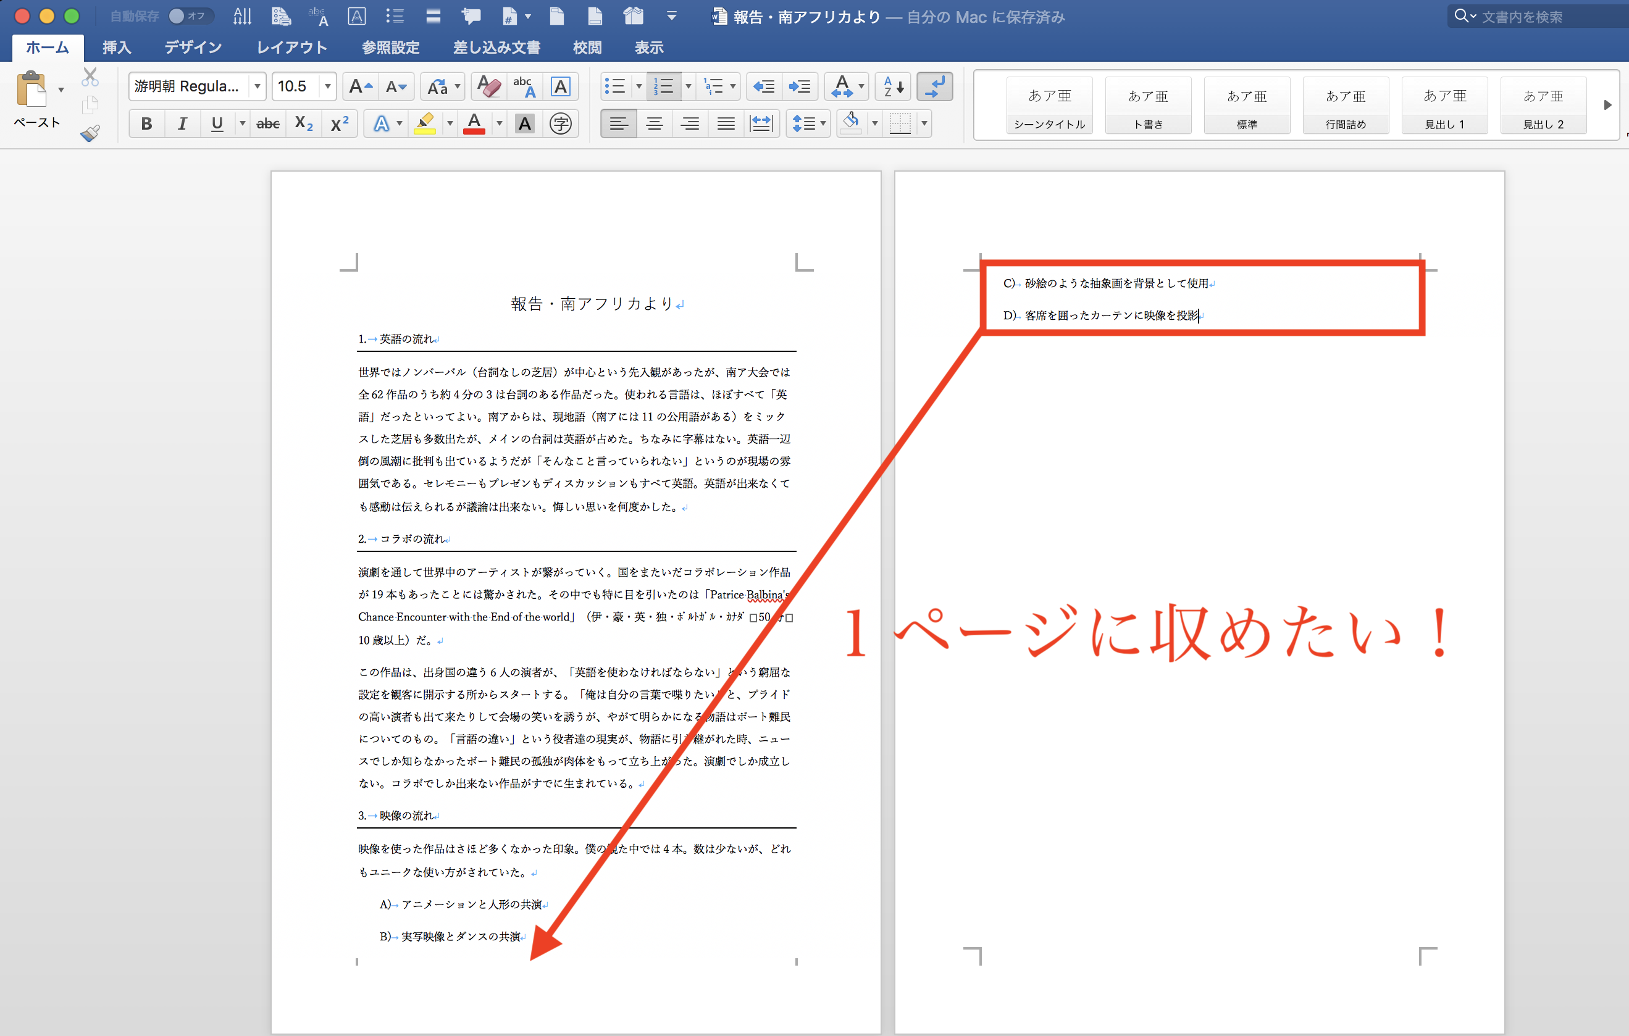Screen dimensions: 1629x1036
Task: Apply superscript formatting
Action: (339, 123)
